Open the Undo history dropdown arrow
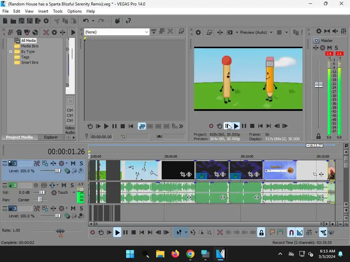This screenshot has width=350, height=262. [93, 21]
